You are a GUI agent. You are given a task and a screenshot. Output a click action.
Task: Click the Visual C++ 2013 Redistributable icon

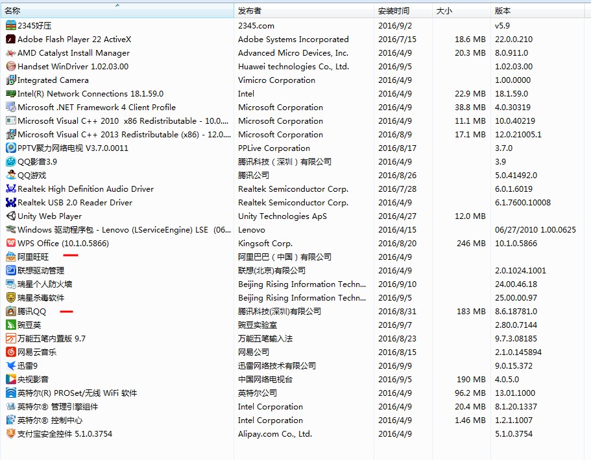point(11,134)
